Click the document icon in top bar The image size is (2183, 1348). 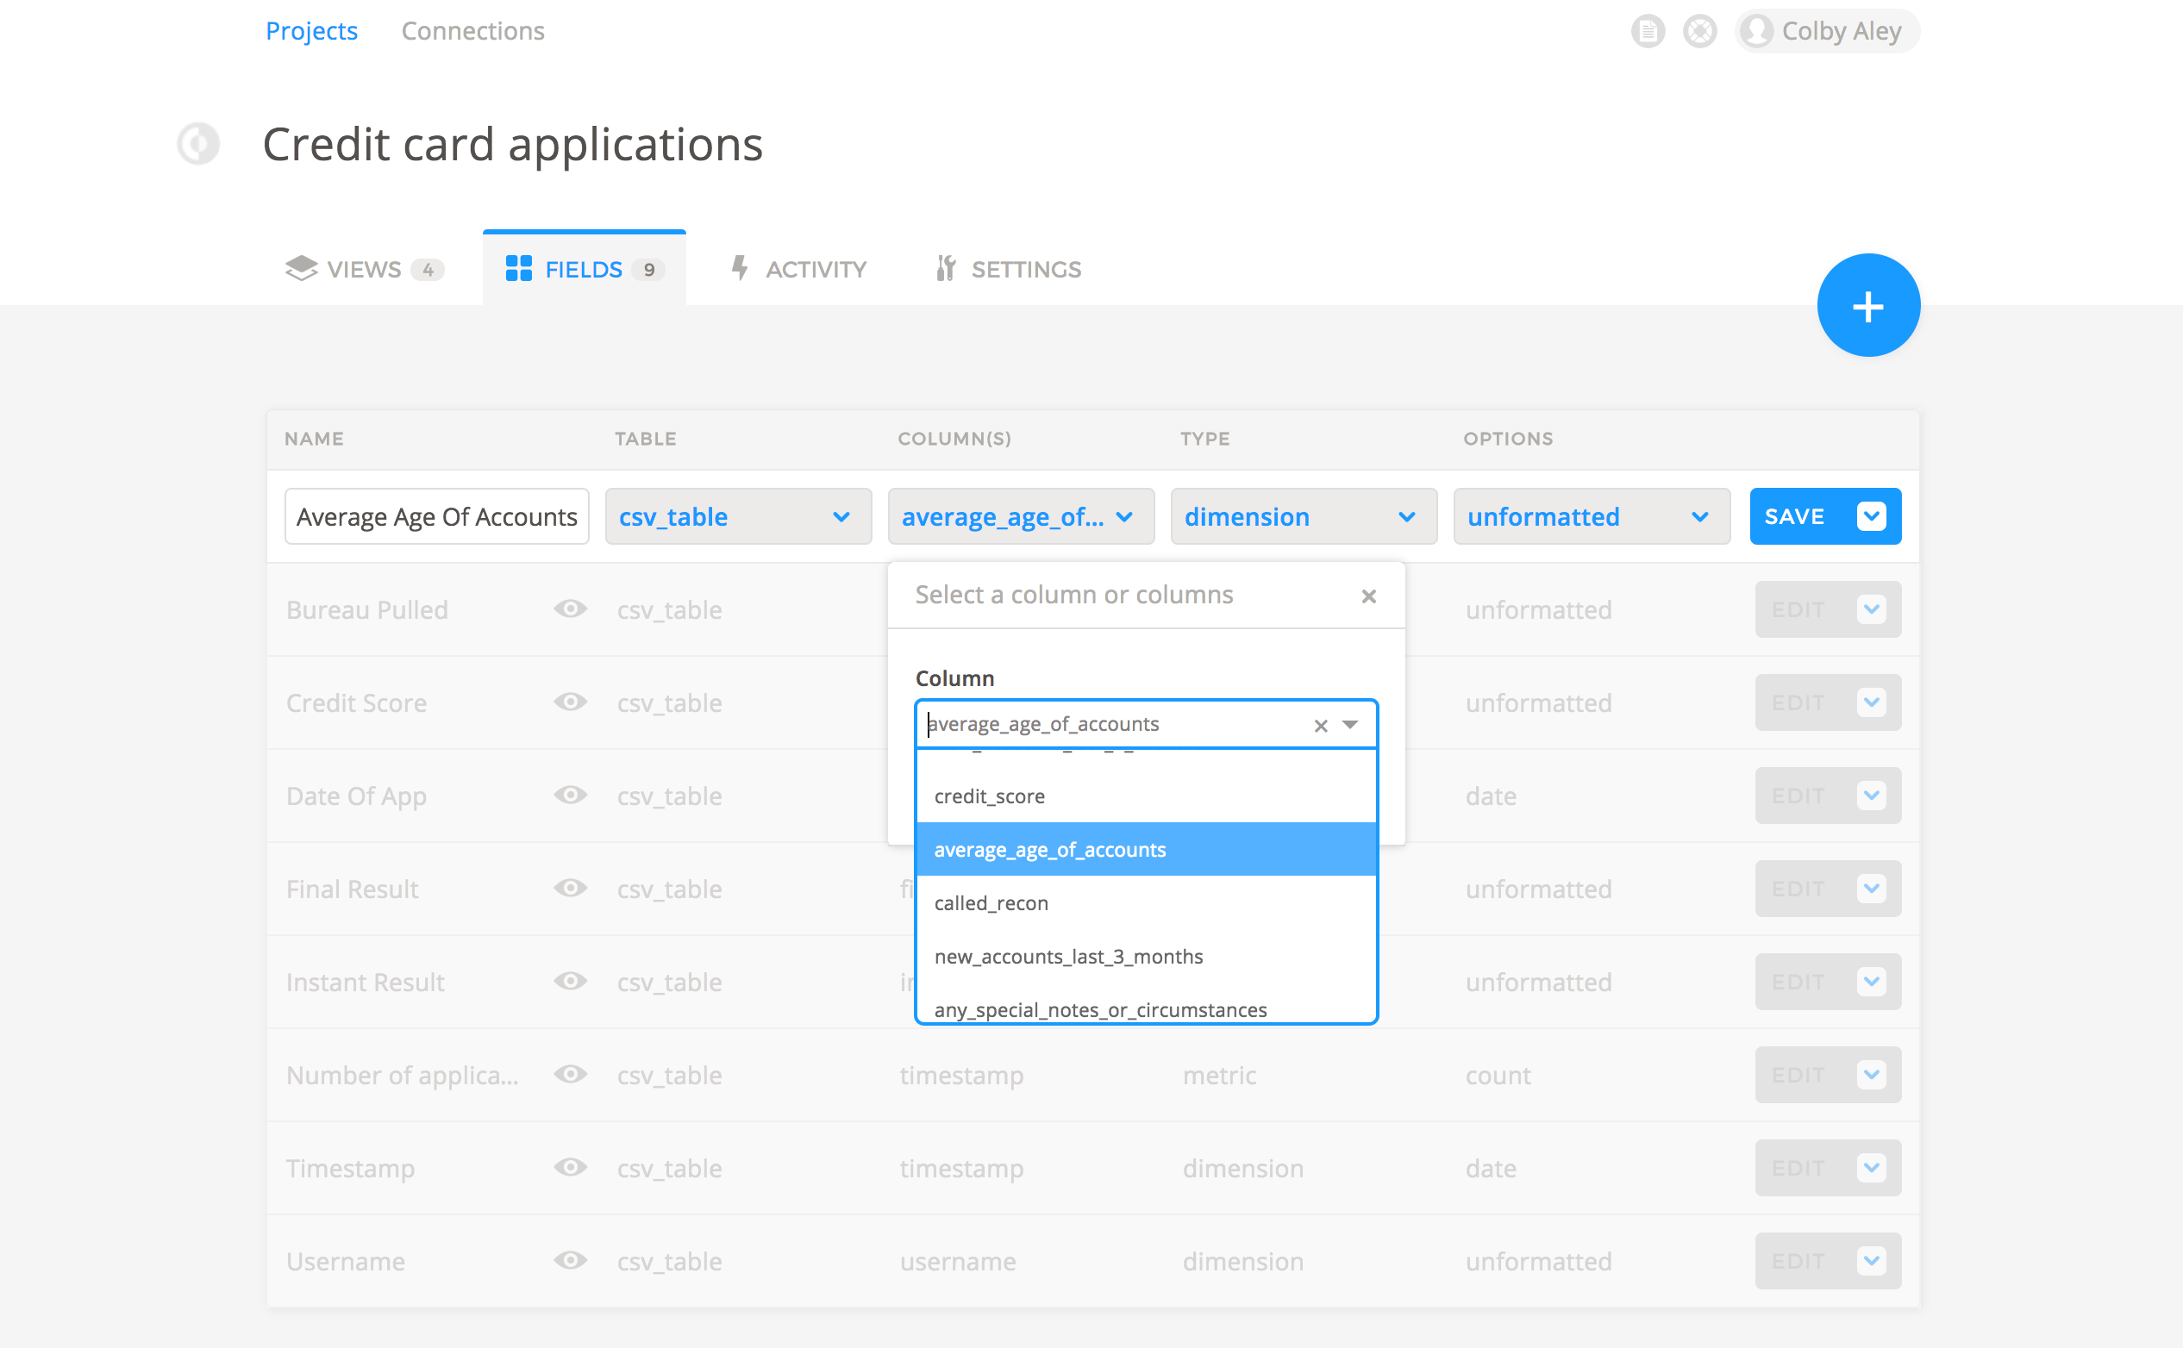(x=1647, y=31)
